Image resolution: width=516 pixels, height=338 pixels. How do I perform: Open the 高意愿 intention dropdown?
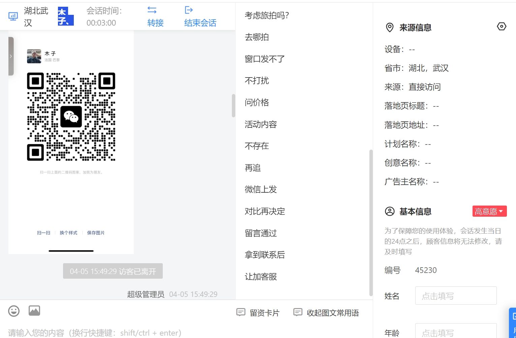pos(489,211)
